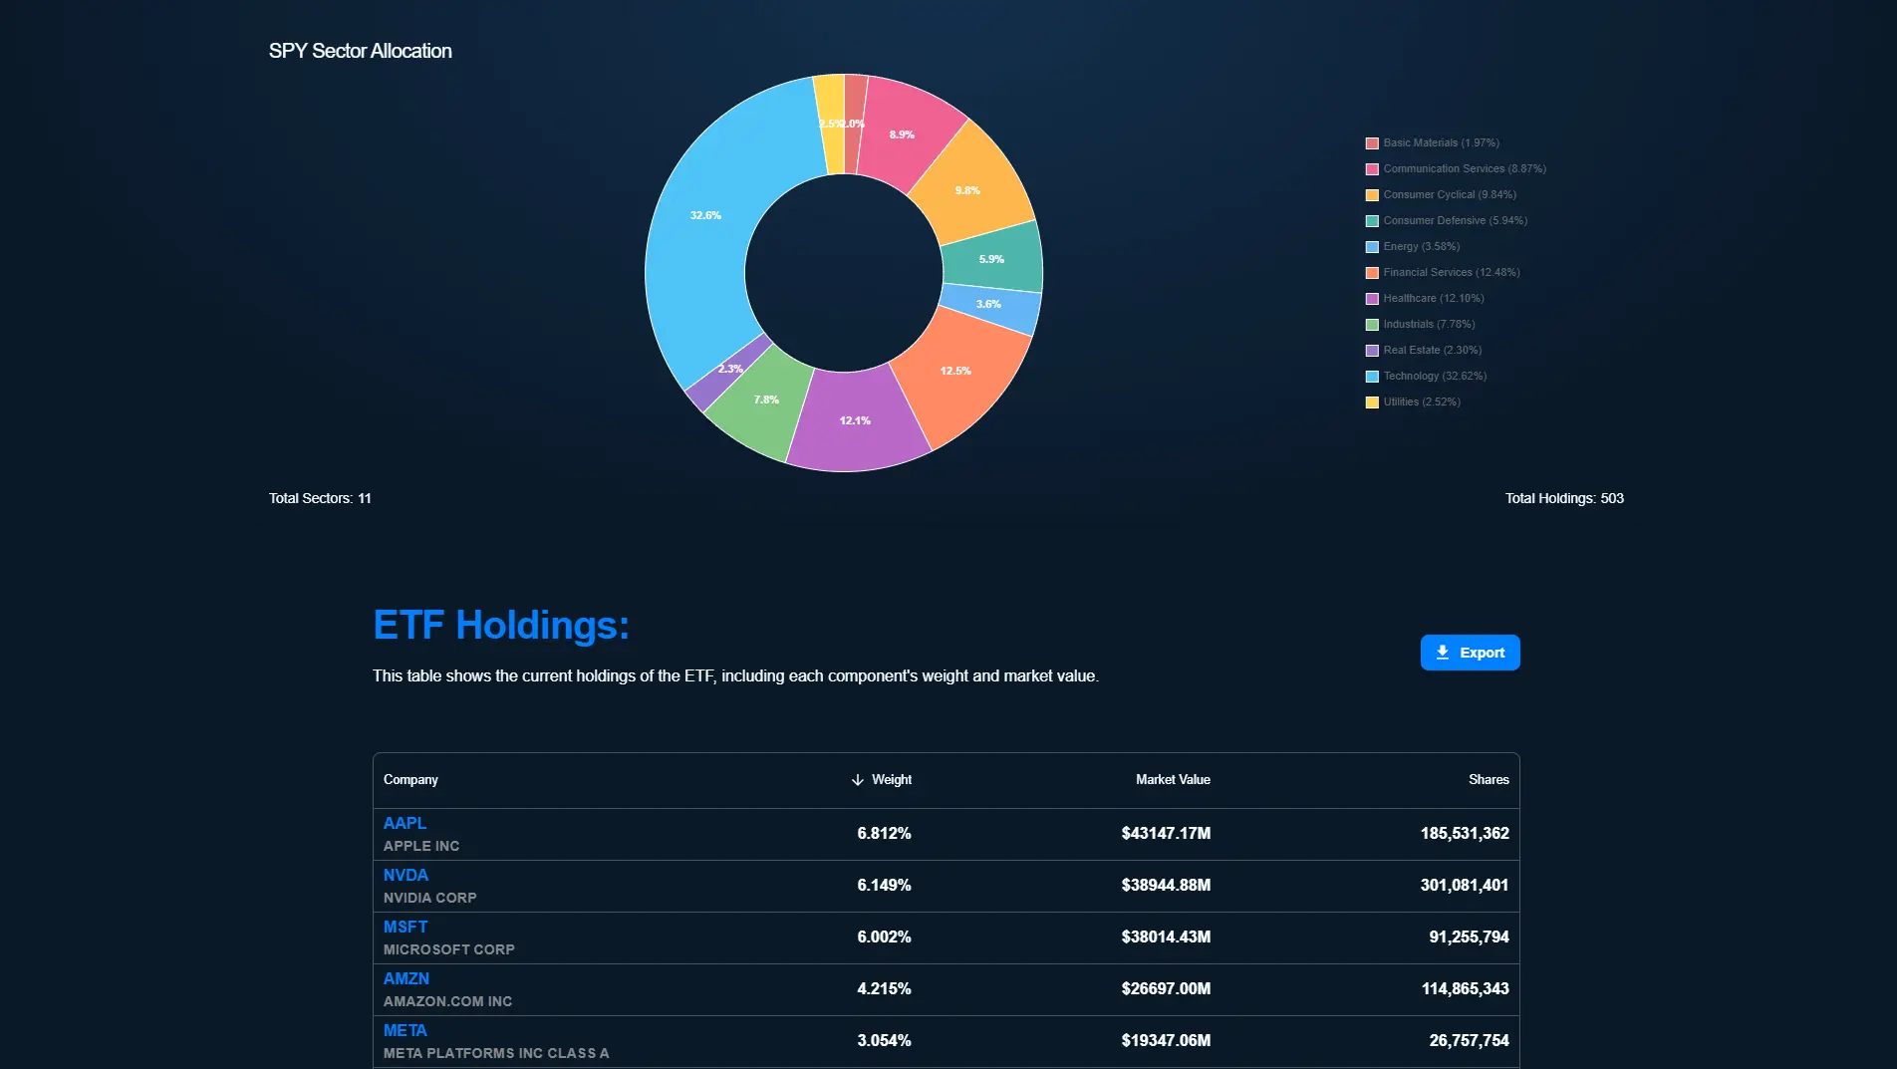Click the 12.1% Healthcare donut slice
Screen dimensions: 1897x1069
(x=856, y=420)
